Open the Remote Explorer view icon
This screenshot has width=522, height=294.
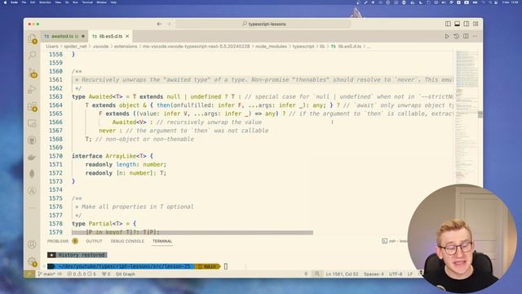pyautogui.click(x=33, y=123)
